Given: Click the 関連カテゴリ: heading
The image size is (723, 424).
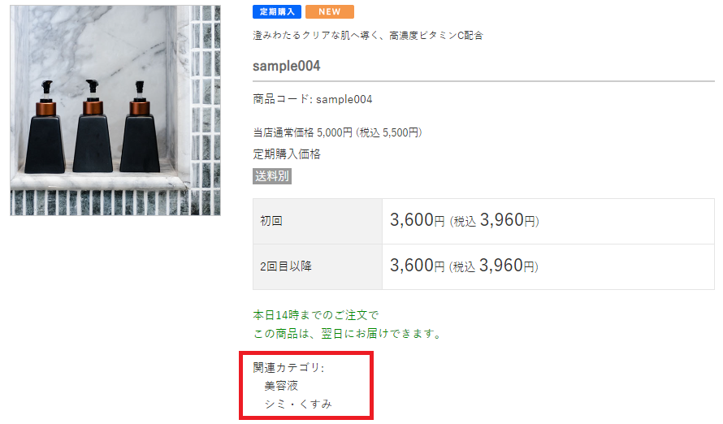Looking at the screenshot, I should pos(288,367).
